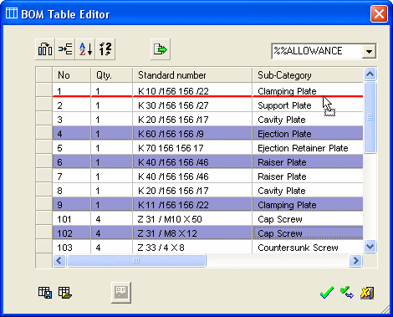Click the Sub-Category column header

(x=308, y=75)
